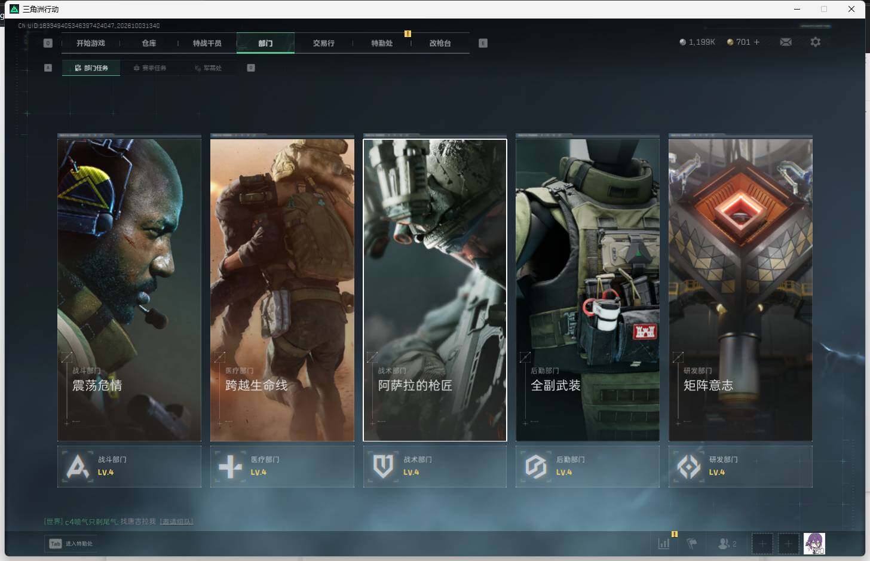Open the statistics bar chart icon
The width and height of the screenshot is (870, 561).
coord(664,544)
